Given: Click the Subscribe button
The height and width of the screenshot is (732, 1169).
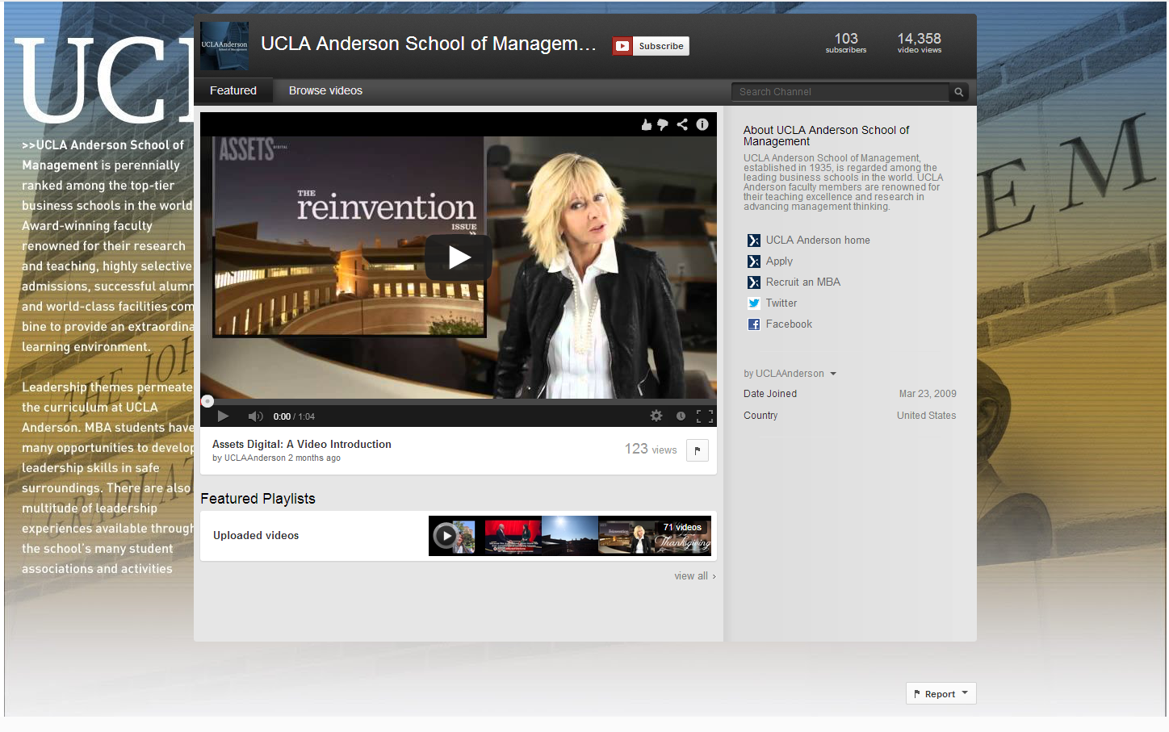Looking at the screenshot, I should click(x=651, y=46).
